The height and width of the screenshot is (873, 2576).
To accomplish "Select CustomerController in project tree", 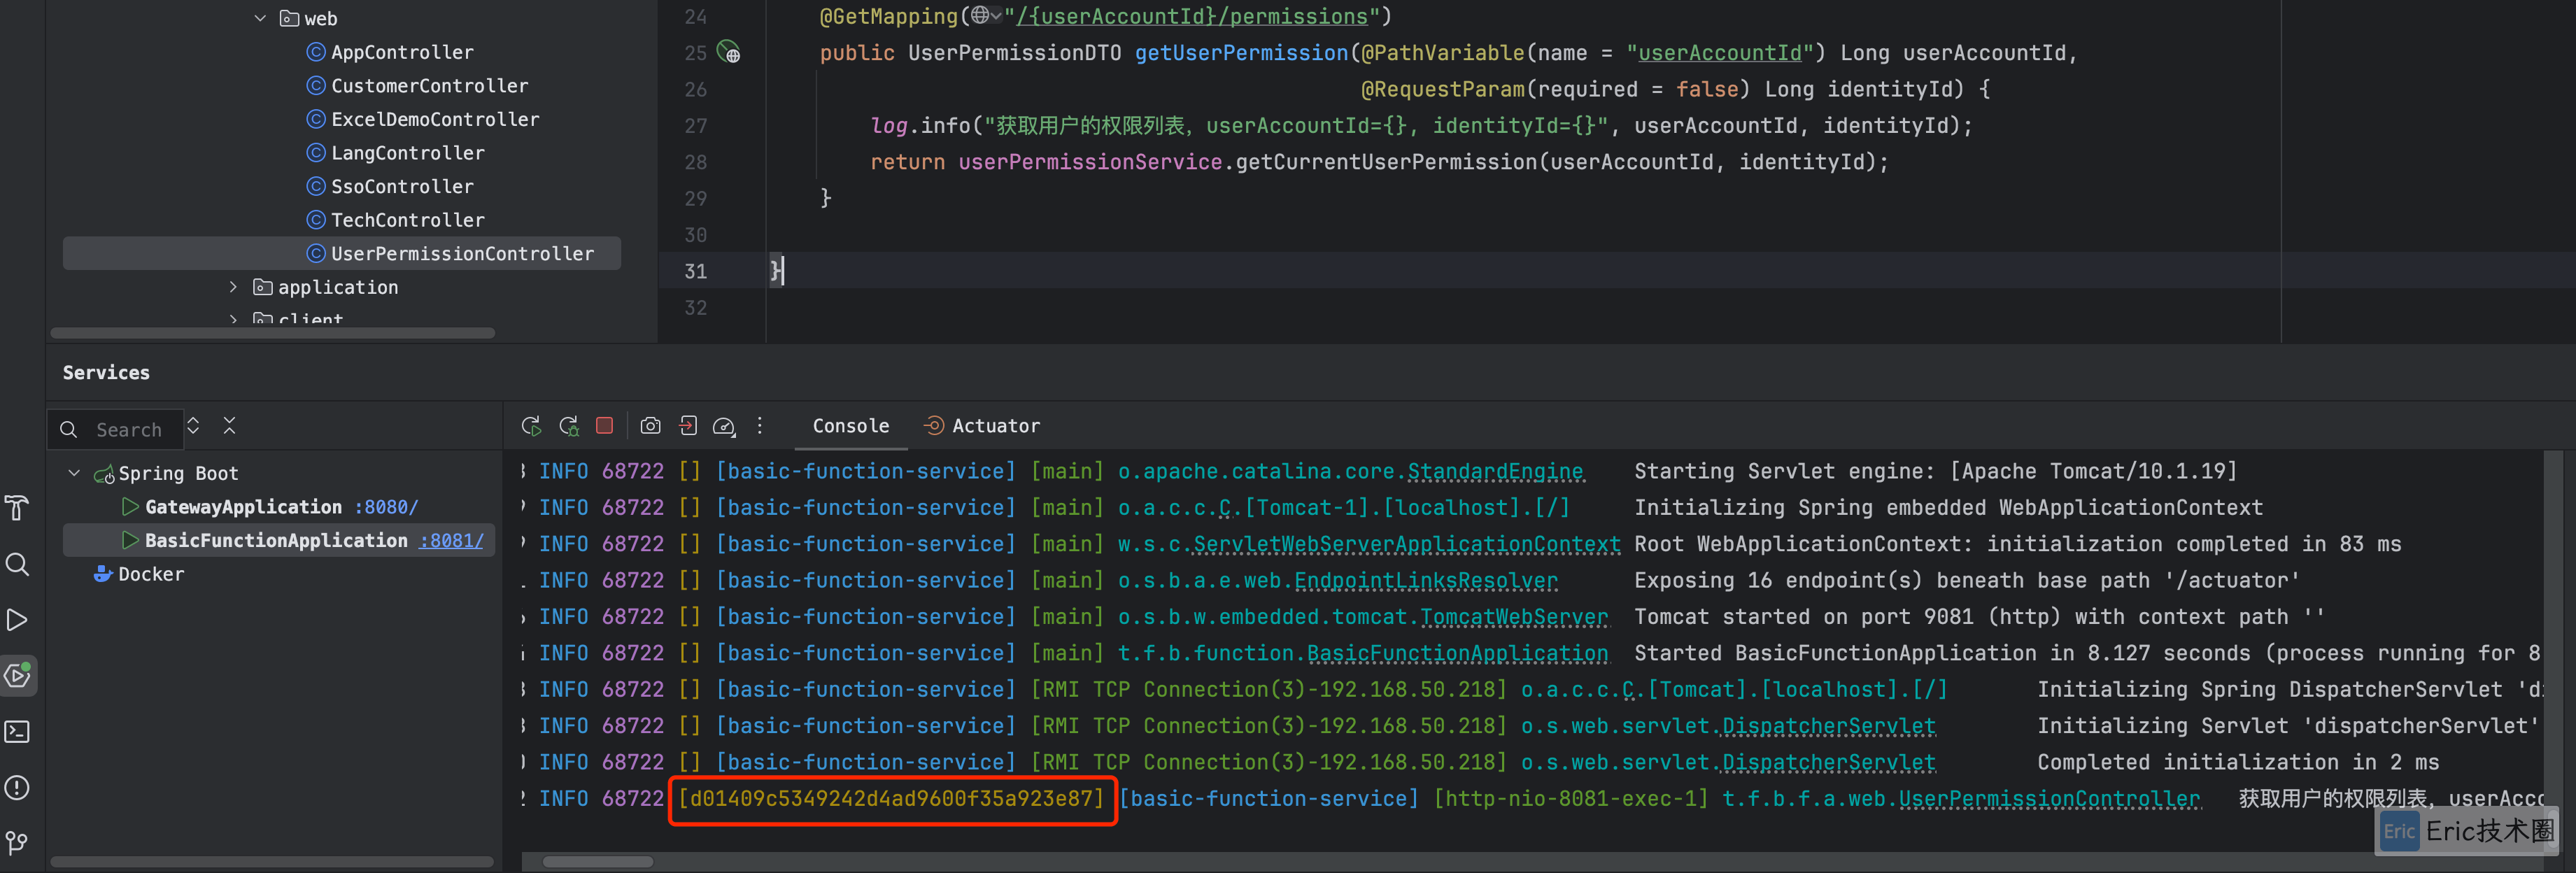I will (430, 86).
